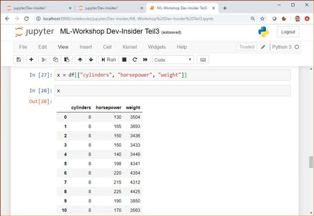
Task: Click code cell In [28] input
Action: tap(173, 91)
